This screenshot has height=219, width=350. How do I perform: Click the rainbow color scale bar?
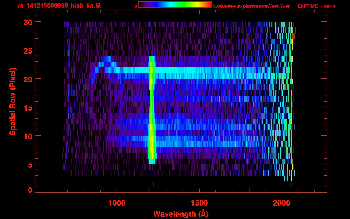pos(175,5)
